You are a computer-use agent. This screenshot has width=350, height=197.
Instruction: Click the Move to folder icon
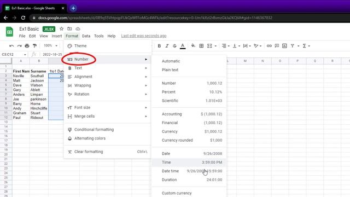[x=69, y=28]
